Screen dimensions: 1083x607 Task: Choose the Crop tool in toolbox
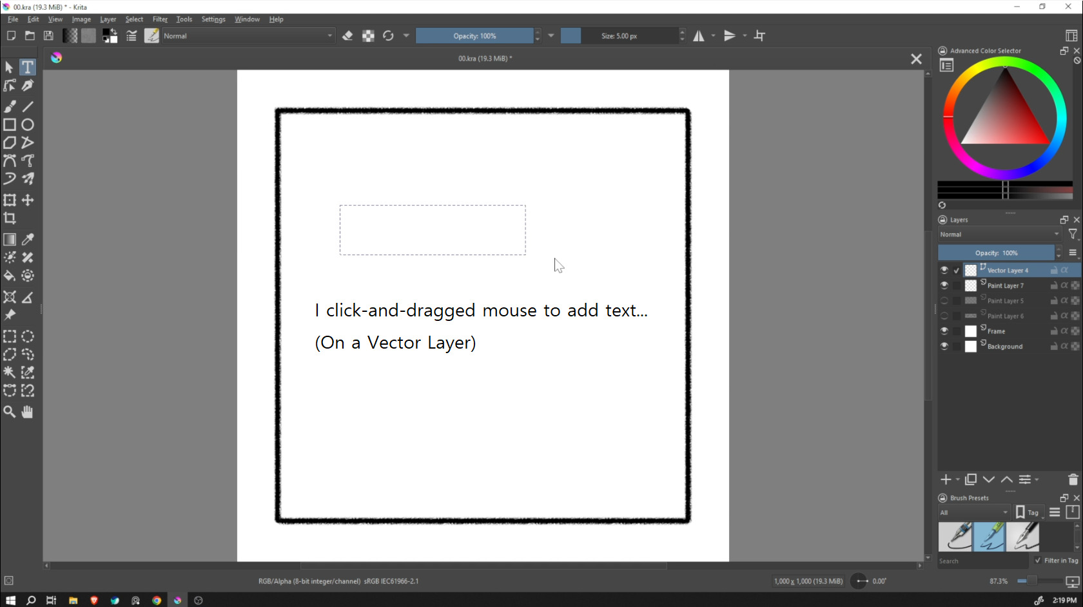click(10, 218)
